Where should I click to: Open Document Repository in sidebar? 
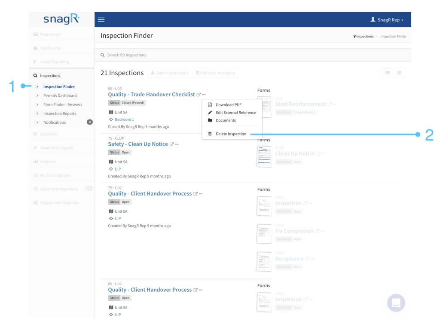59,189
